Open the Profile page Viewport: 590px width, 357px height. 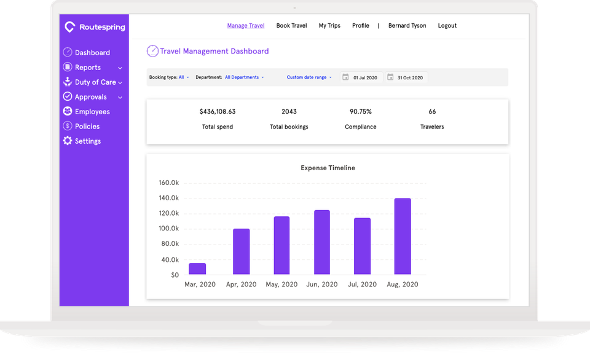pos(361,26)
